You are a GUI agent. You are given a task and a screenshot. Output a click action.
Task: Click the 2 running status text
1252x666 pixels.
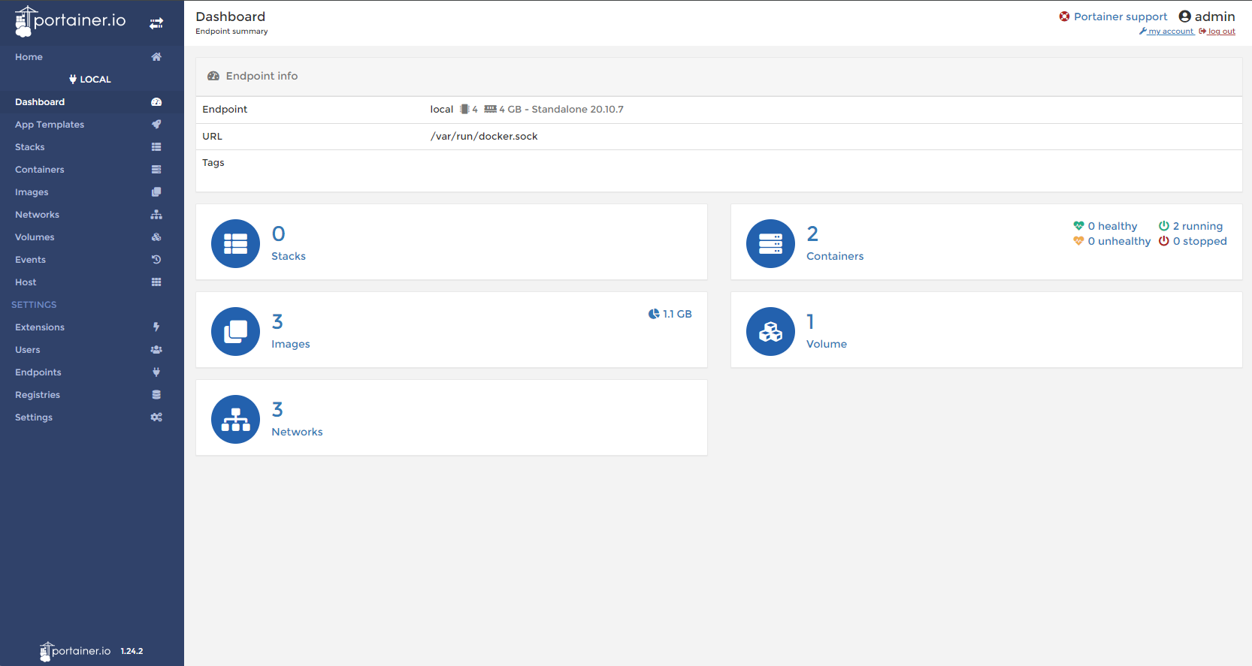point(1198,226)
